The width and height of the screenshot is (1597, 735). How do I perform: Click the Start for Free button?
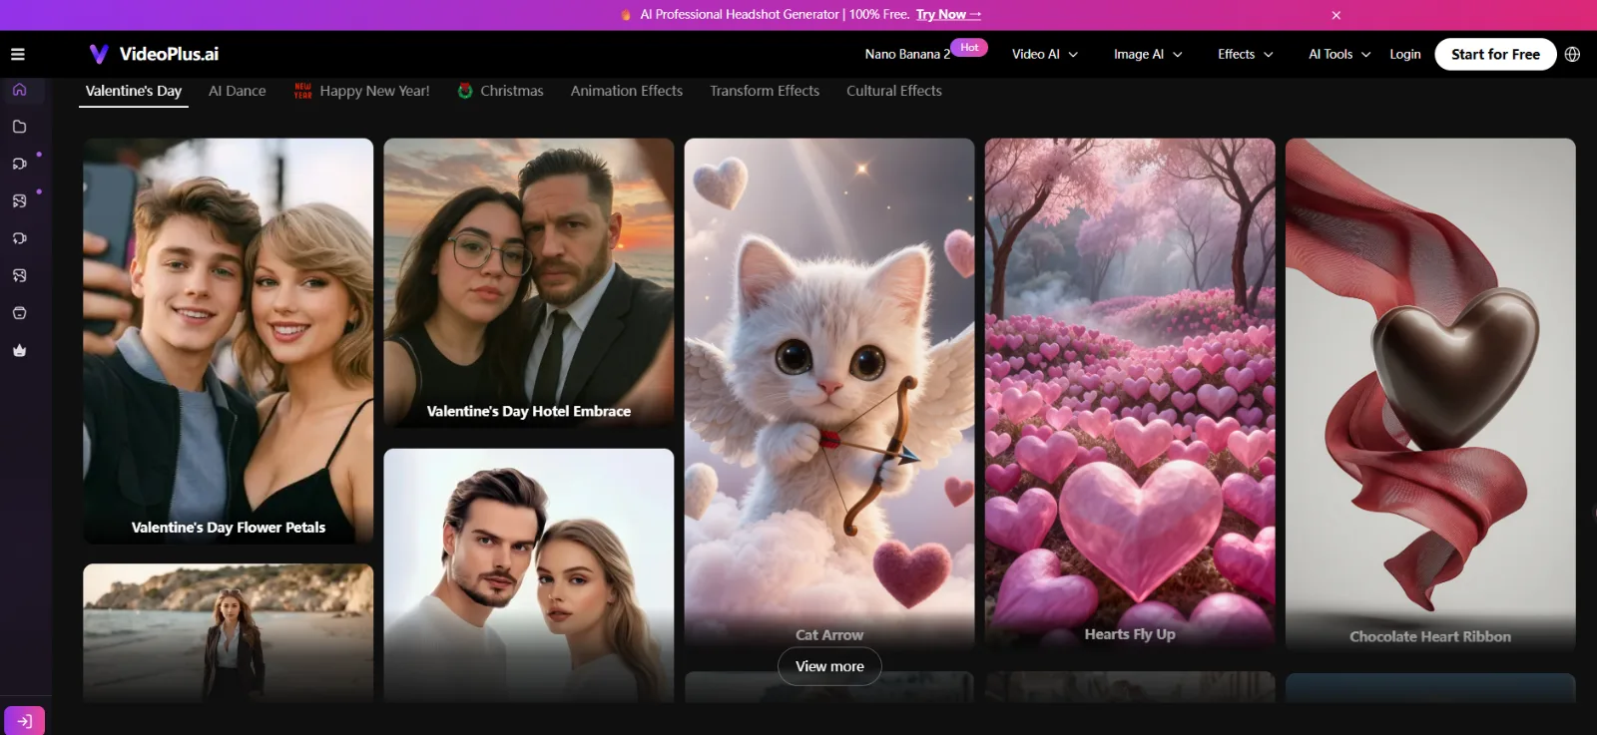(x=1495, y=54)
